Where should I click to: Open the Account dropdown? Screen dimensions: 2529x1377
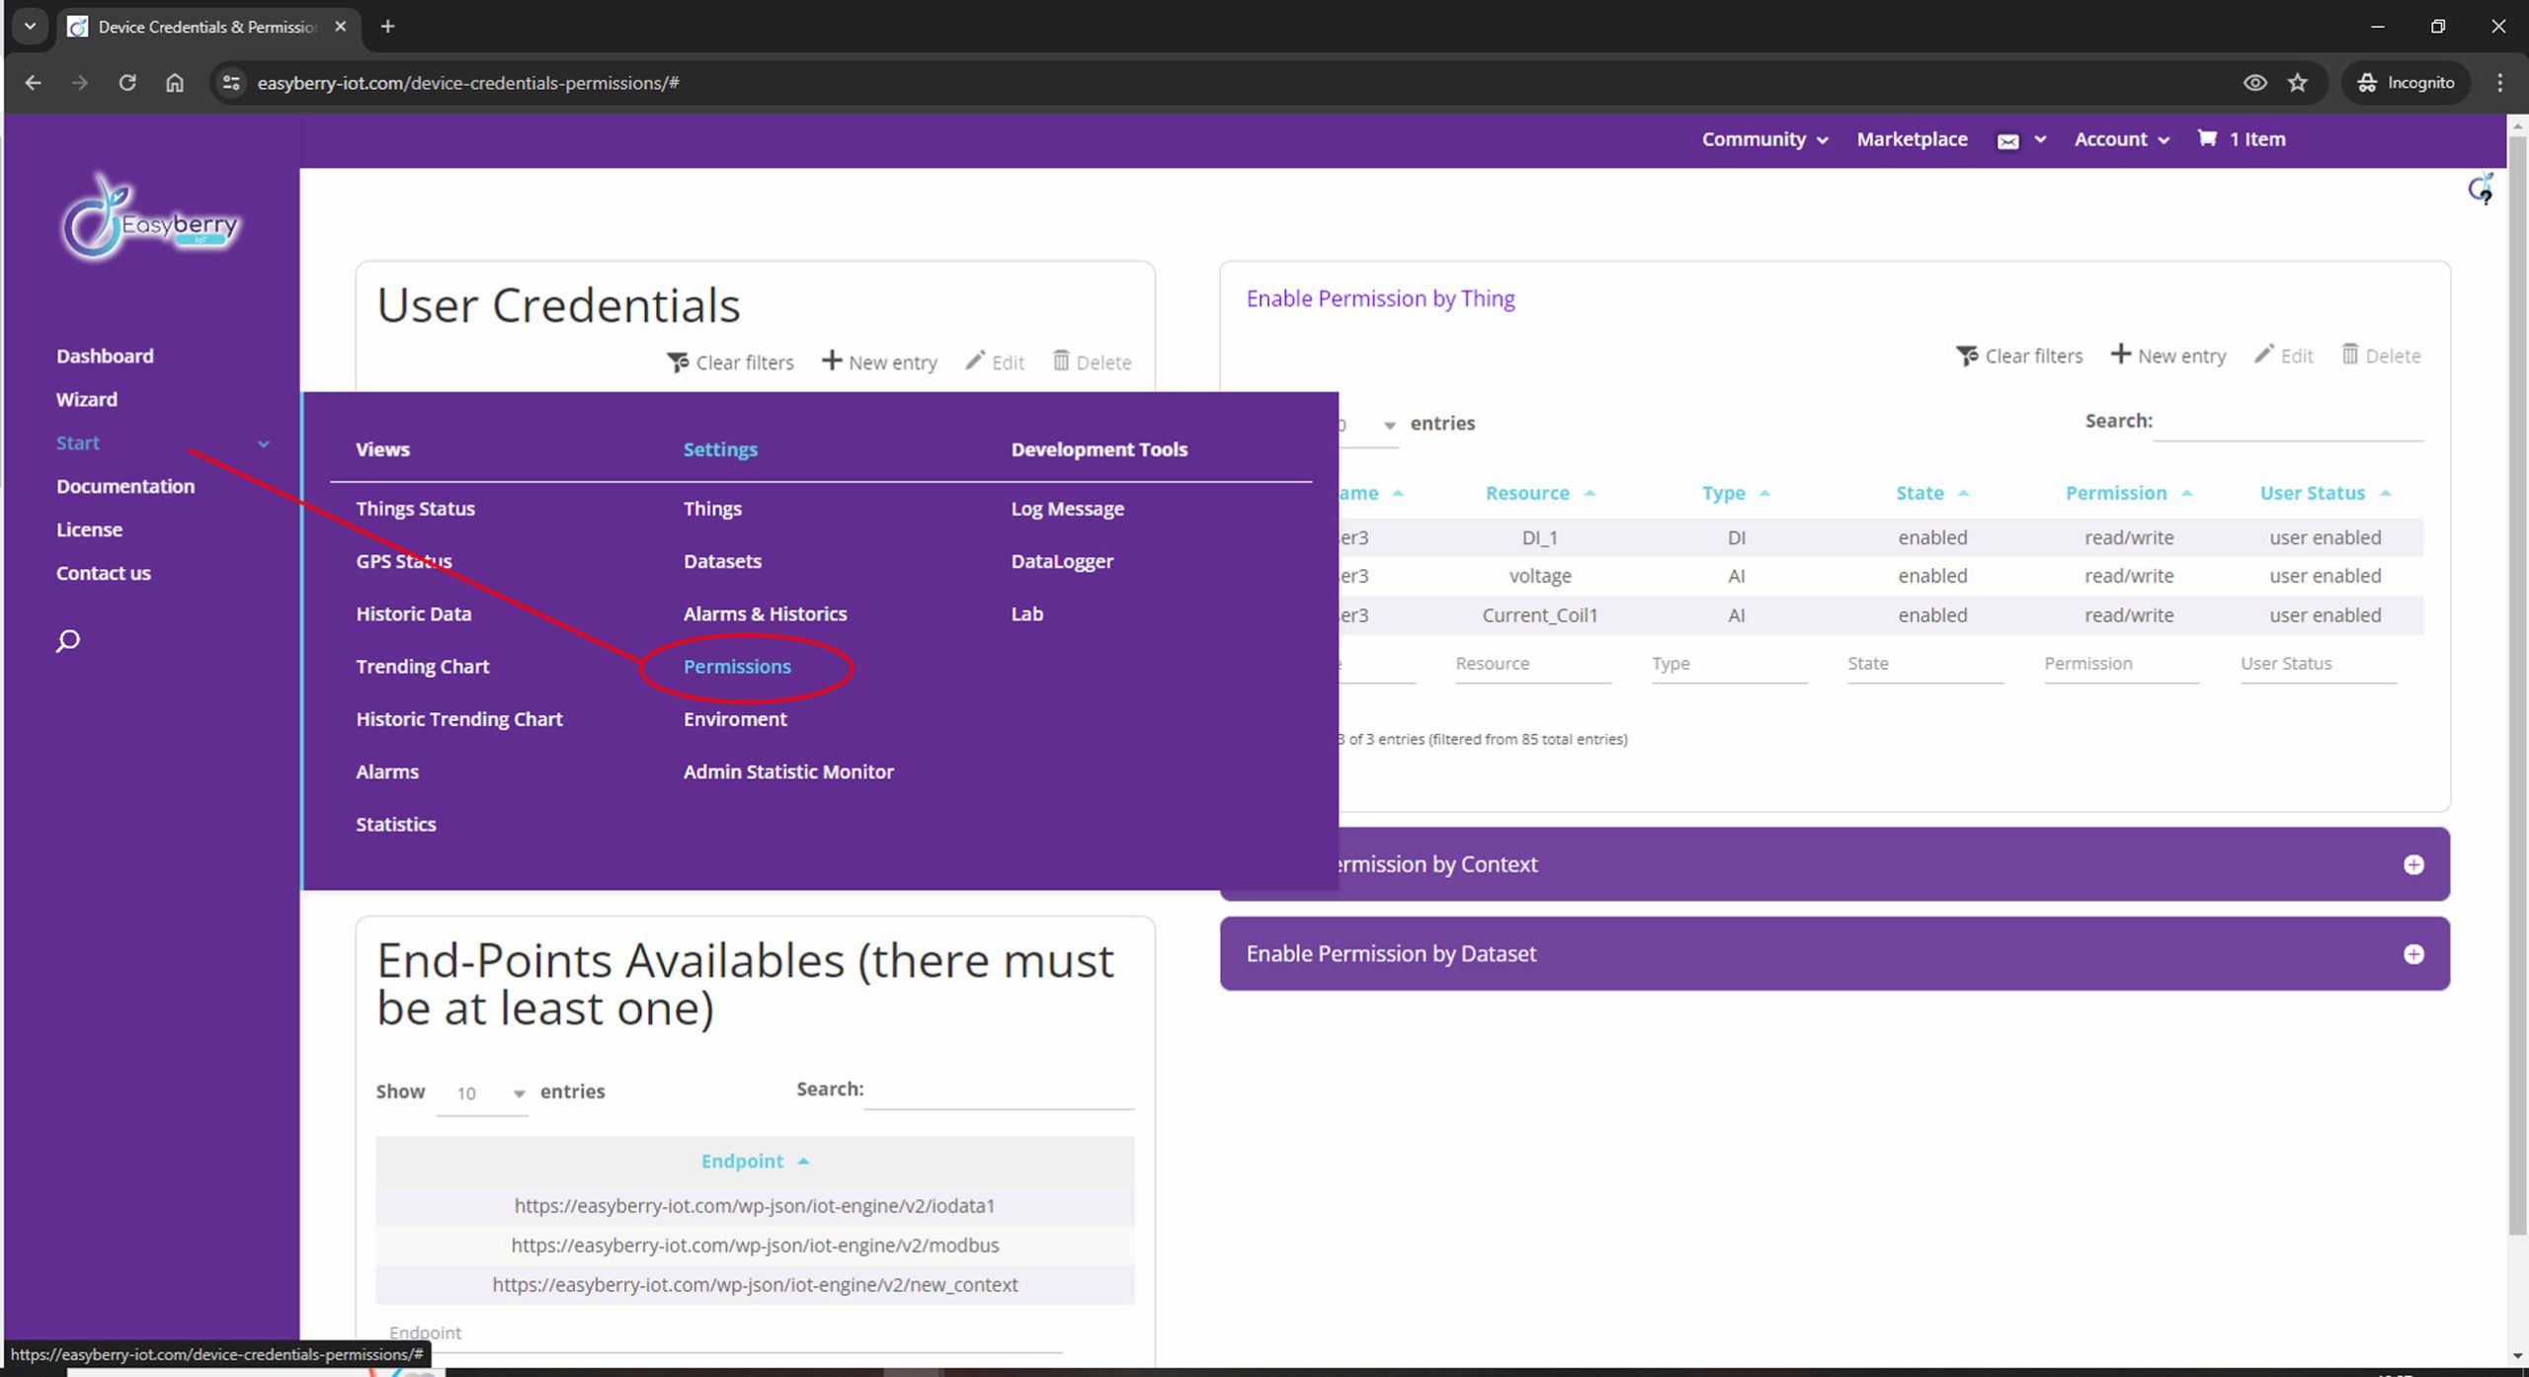tap(2122, 139)
